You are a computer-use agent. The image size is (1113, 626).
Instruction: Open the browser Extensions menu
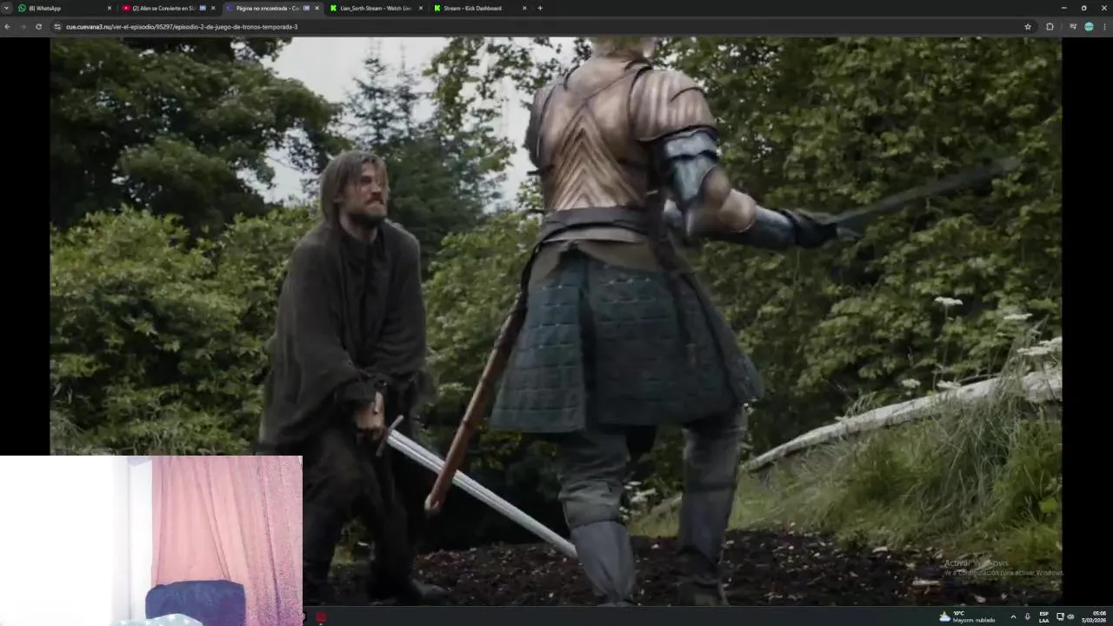pyautogui.click(x=1050, y=26)
